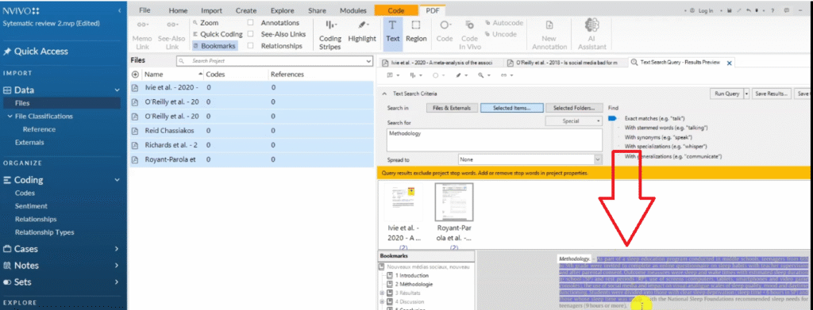813x310 pixels.
Task: Open the 1 Introduction bookmark
Action: click(412, 276)
